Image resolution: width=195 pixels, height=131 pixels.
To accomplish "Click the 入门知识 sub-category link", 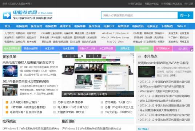I will coord(9,33).
